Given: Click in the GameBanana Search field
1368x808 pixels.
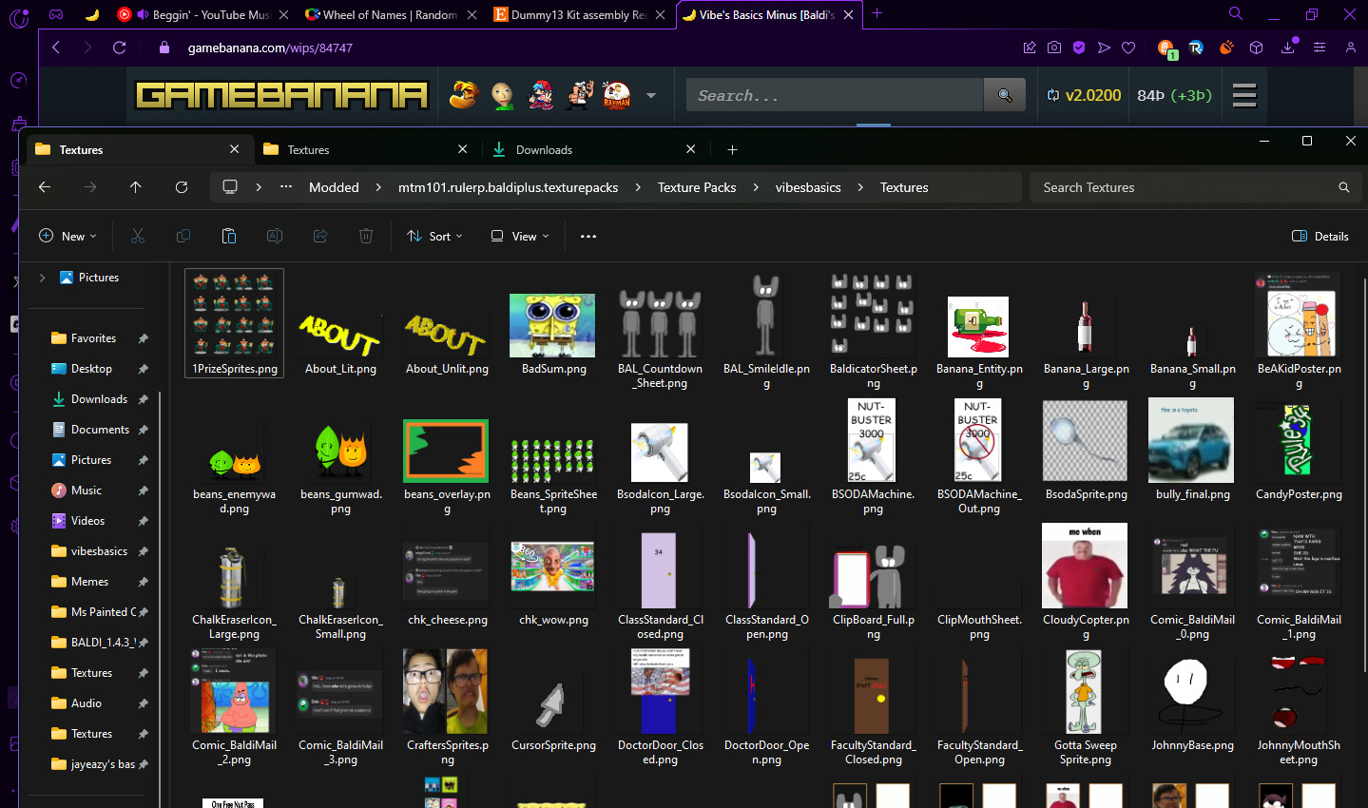Looking at the screenshot, I should [835, 95].
